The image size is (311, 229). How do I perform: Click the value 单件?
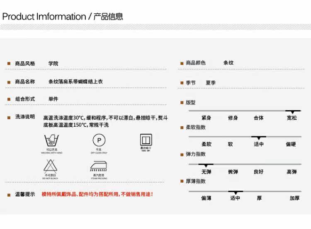click(53, 99)
